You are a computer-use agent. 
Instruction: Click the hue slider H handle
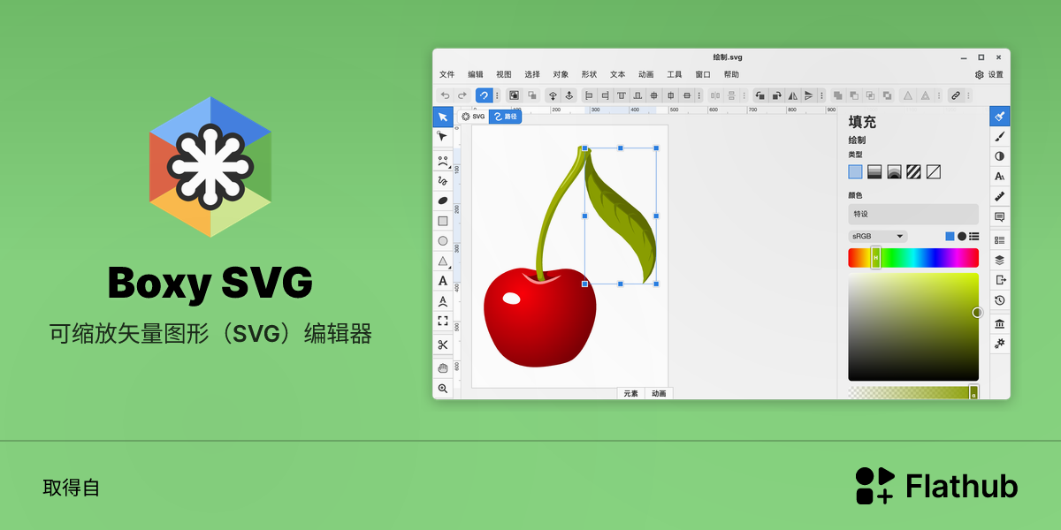click(876, 257)
